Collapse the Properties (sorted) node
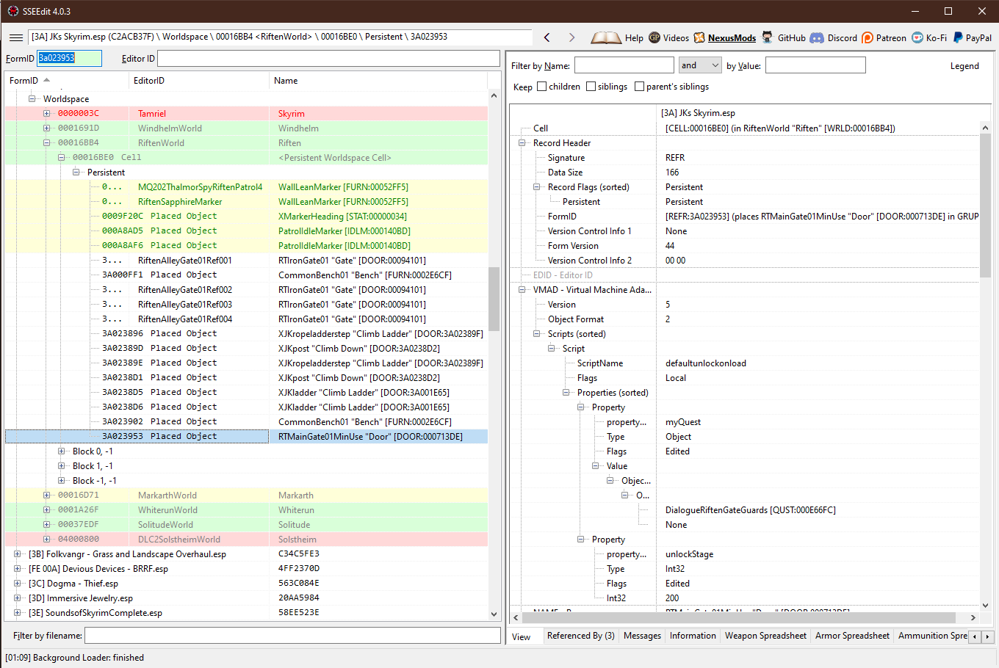Viewport: 999px width, 668px height. [566, 393]
